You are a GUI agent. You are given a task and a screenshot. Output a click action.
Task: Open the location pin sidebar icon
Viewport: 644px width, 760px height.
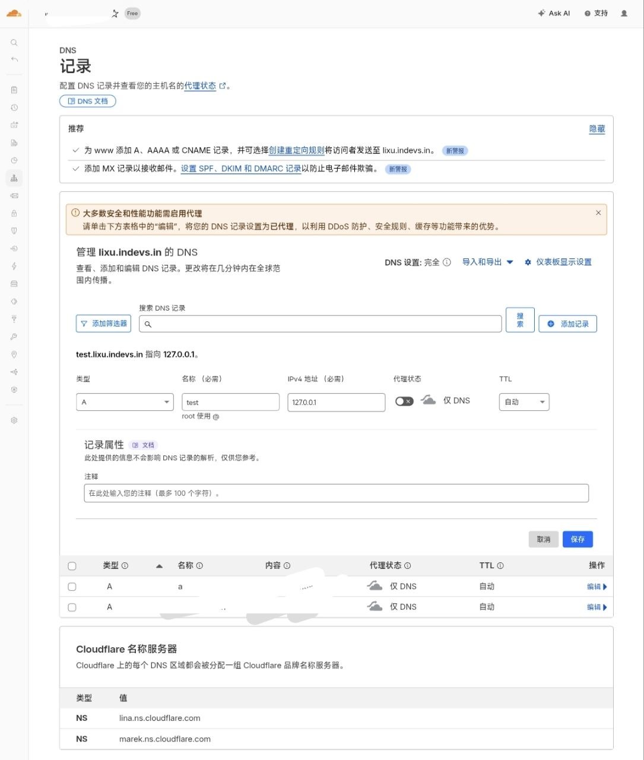pyautogui.click(x=14, y=354)
